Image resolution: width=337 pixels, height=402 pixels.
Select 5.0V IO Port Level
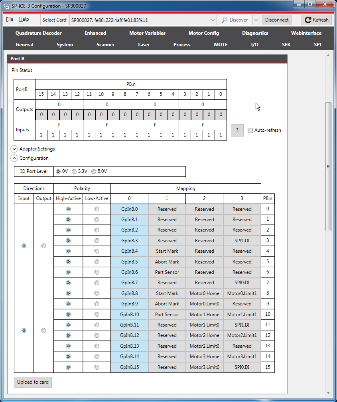tap(94, 172)
